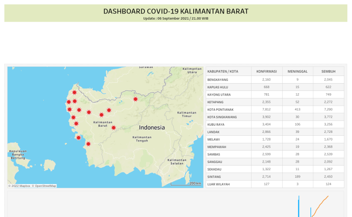Click the SEMBUH column header

pos(328,71)
